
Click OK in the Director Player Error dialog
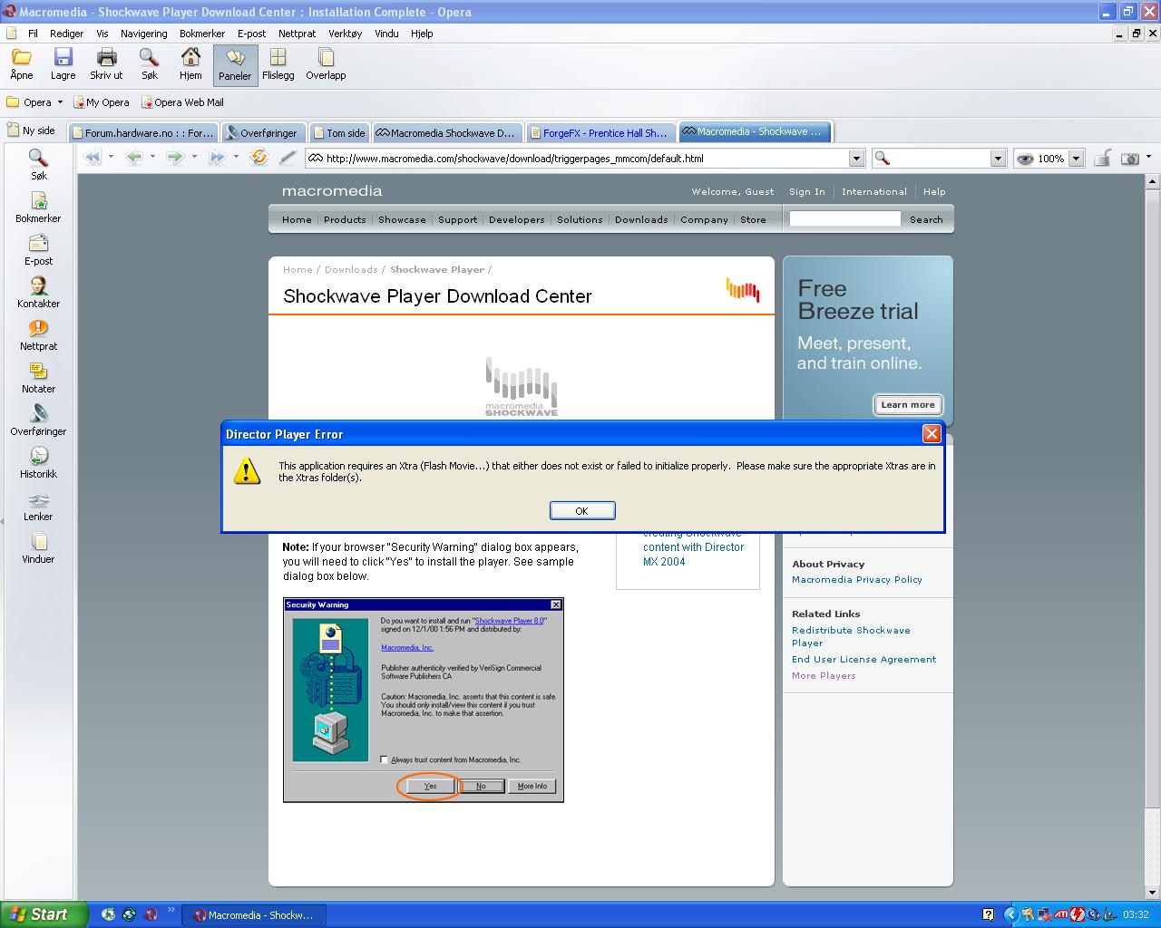[582, 511]
